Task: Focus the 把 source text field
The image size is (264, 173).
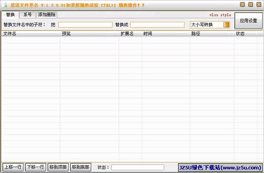Action: pos(85,25)
